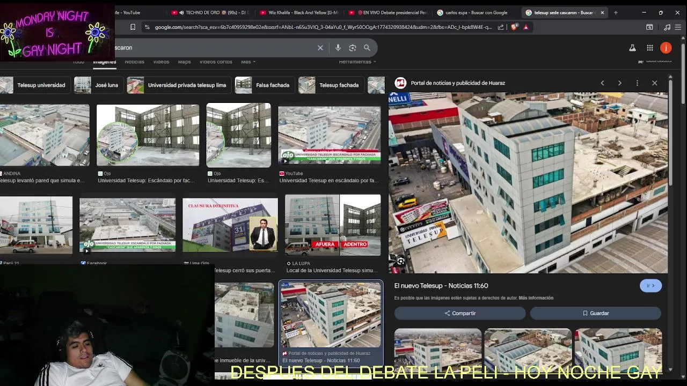The width and height of the screenshot is (687, 386).
Task: Switch to 'TECHNO DE ORO' YouTube tab
Action: pyautogui.click(x=210, y=12)
